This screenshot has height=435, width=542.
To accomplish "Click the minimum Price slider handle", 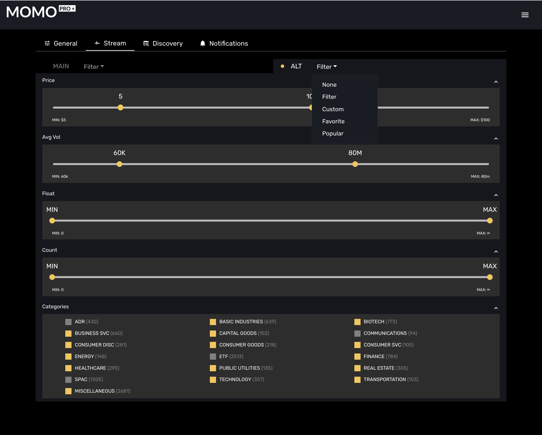I will pos(120,108).
